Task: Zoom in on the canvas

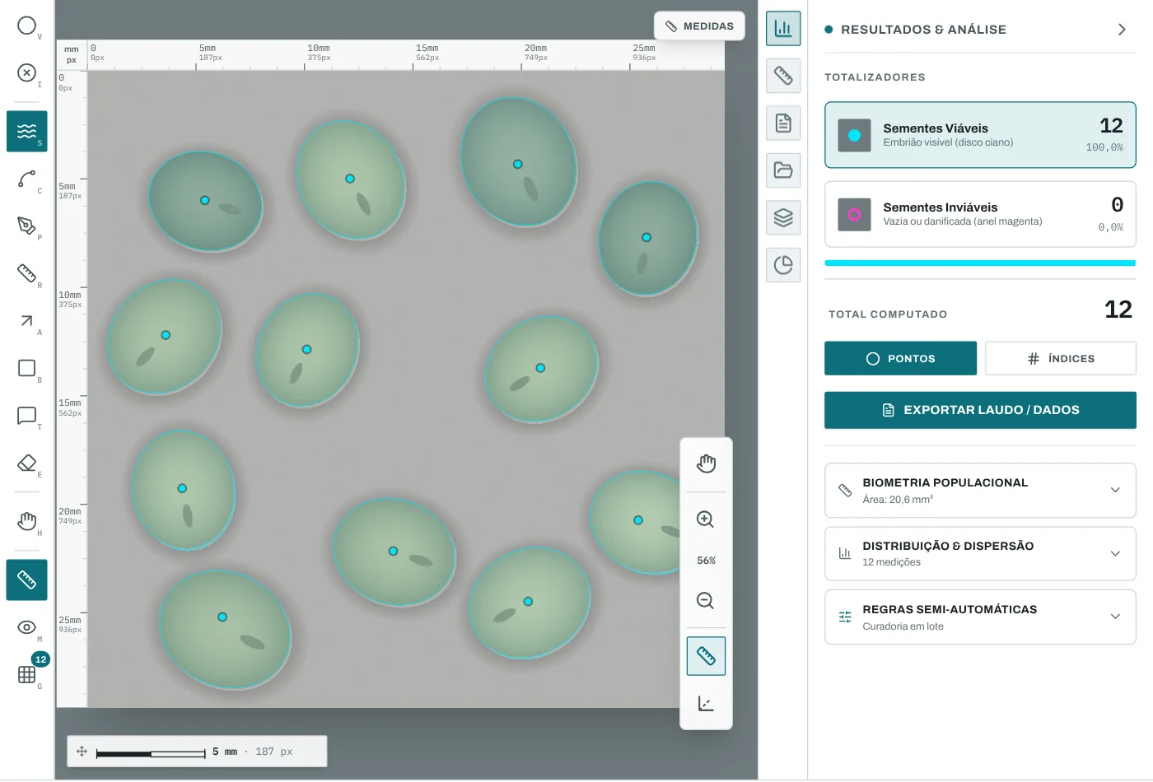Action: [x=706, y=519]
